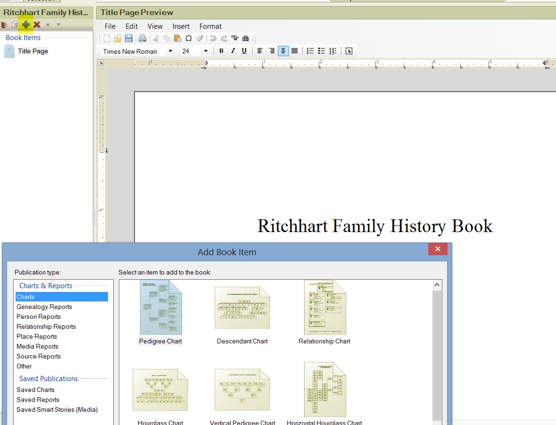Click the right indent marker on the ruler

[545, 63]
